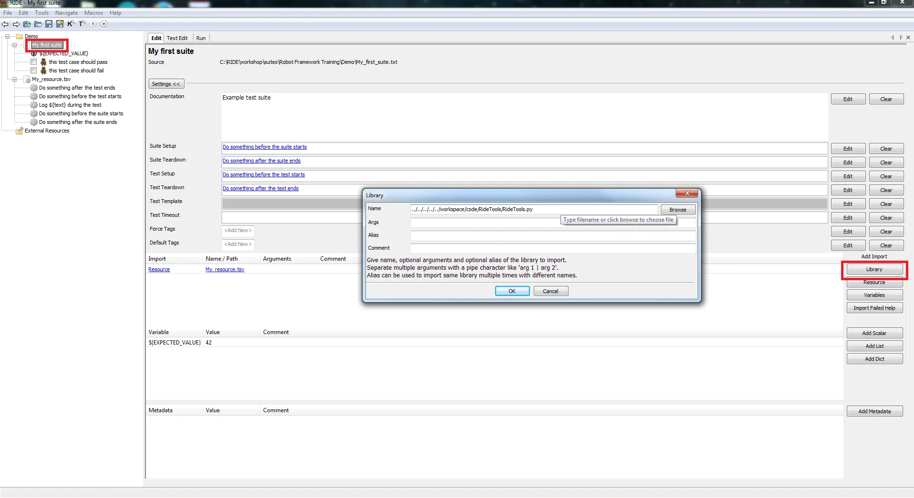The width and height of the screenshot is (914, 498).
Task: Click the Save All toolbar icon
Action: pyautogui.click(x=60, y=24)
